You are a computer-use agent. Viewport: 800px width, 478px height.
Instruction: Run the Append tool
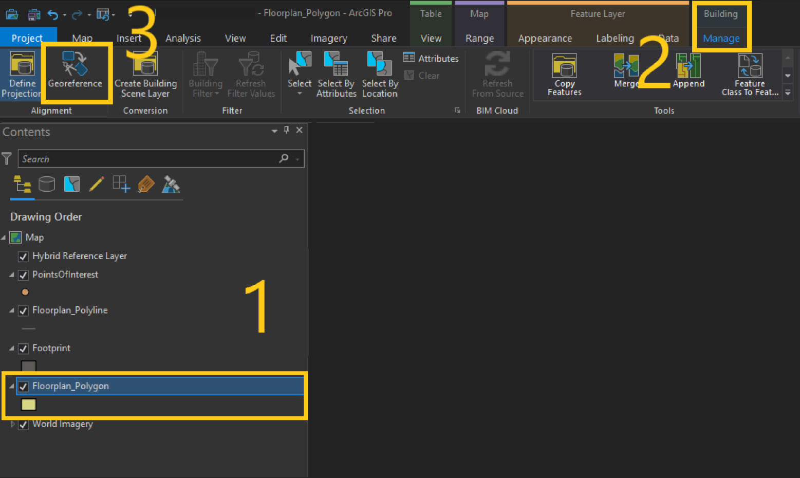(689, 71)
